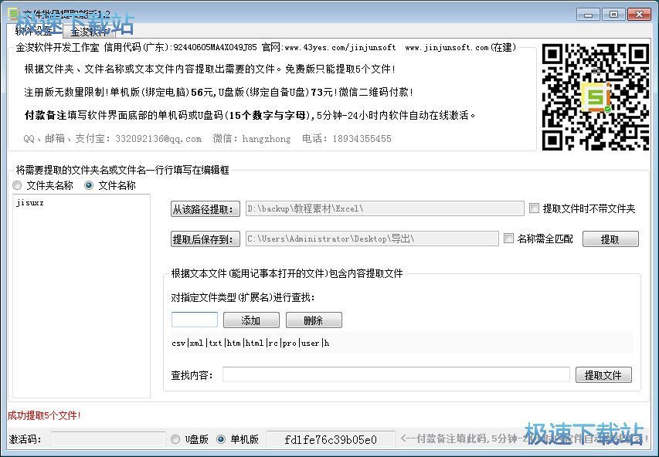The height and width of the screenshot is (457, 659).
Task: Focus the file extension input box
Action: pos(195,320)
